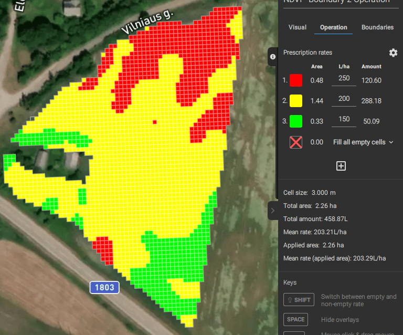Switch to the Operation tab
Screen dimensions: 403x335
[333, 27]
